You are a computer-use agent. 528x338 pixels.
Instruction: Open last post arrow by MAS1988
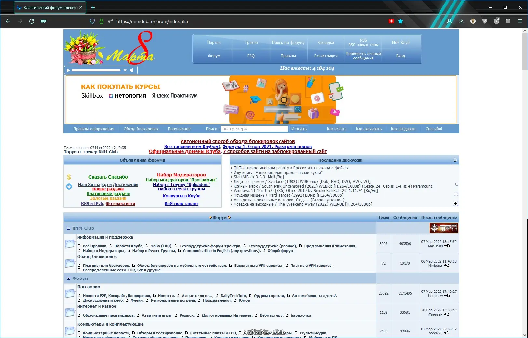click(447, 246)
